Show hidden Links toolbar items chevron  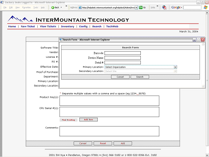(157, 6)
